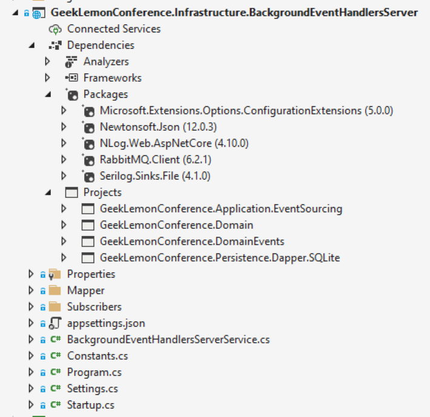
Task: Select Connected Services
Action: tap(114, 29)
